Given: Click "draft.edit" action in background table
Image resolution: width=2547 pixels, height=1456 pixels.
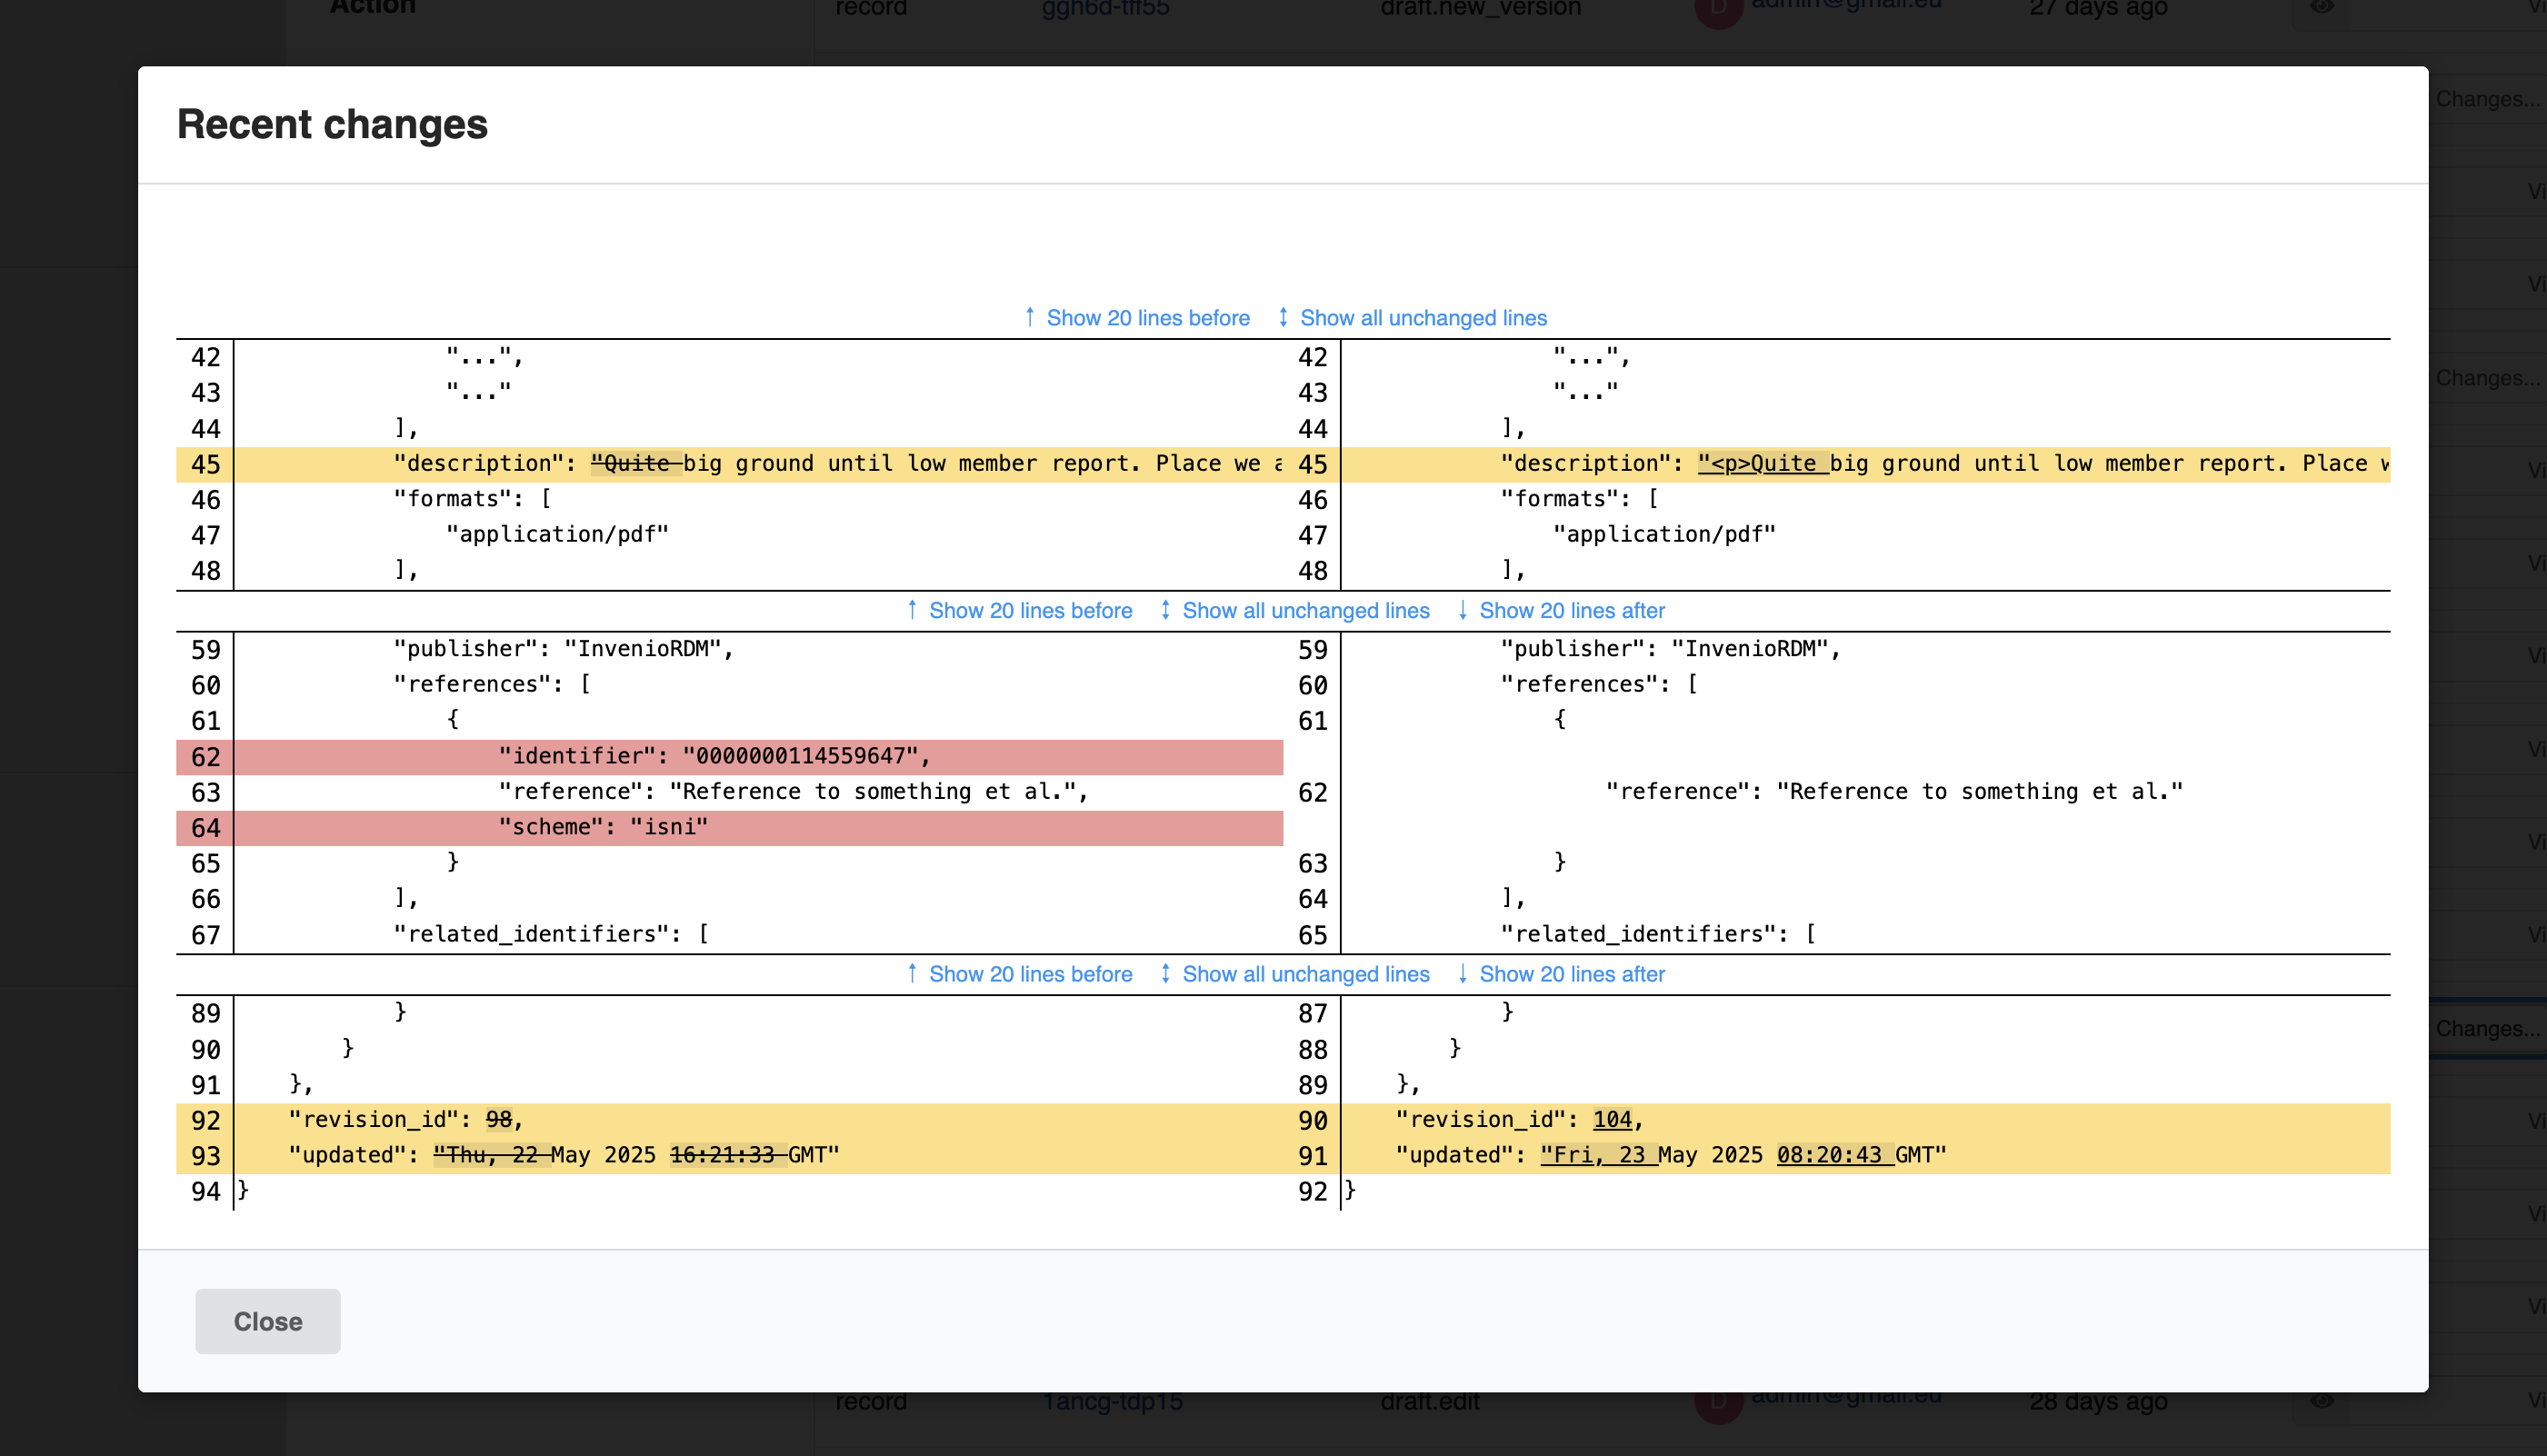Looking at the screenshot, I should point(1429,1402).
